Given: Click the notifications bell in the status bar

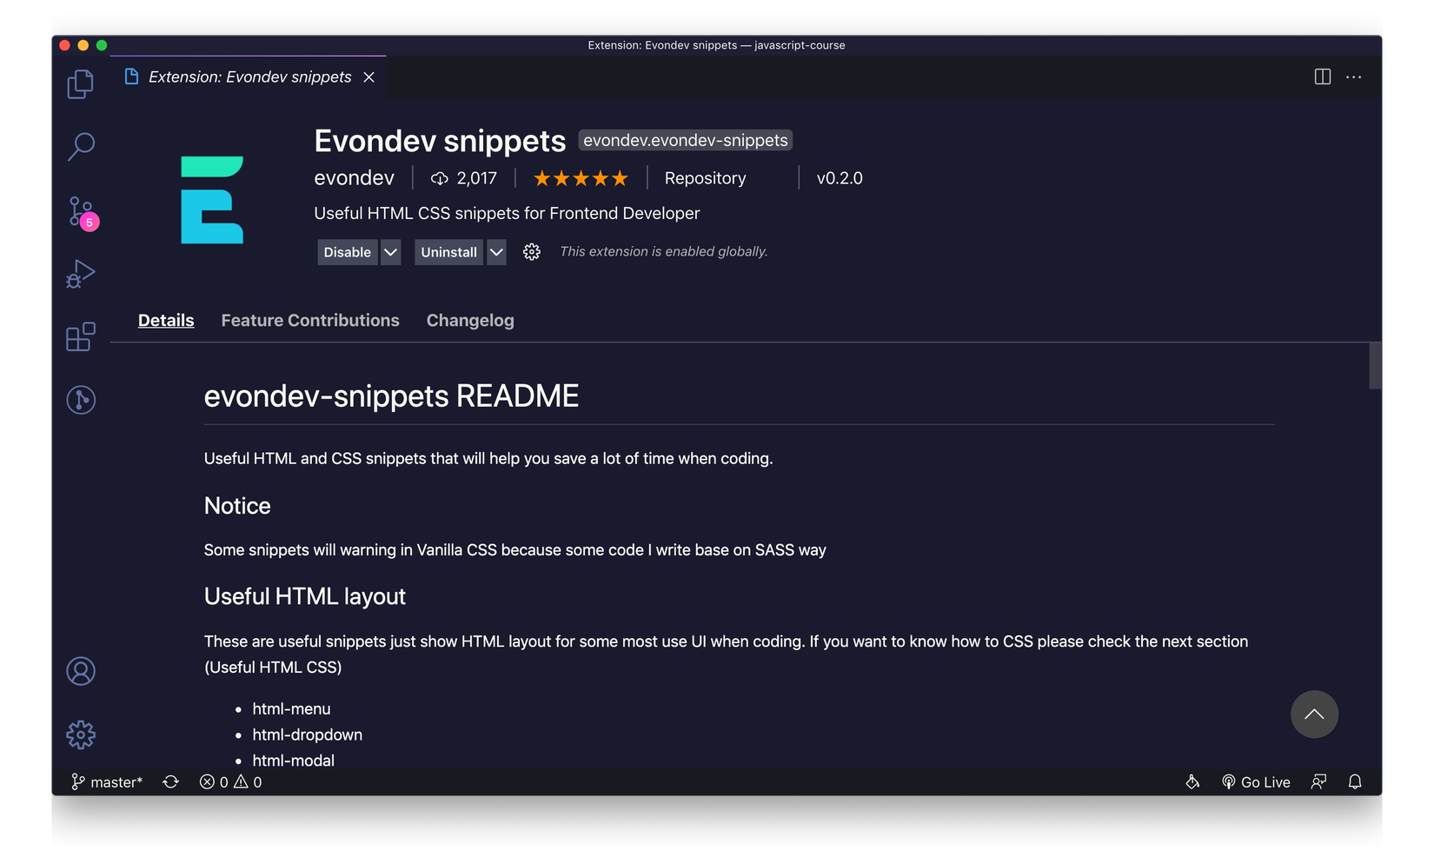Looking at the screenshot, I should click(x=1354, y=781).
